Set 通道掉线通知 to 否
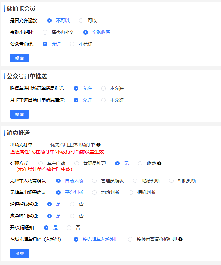Image resolution: width=221 pixels, height=265 pixels. pos(72,204)
